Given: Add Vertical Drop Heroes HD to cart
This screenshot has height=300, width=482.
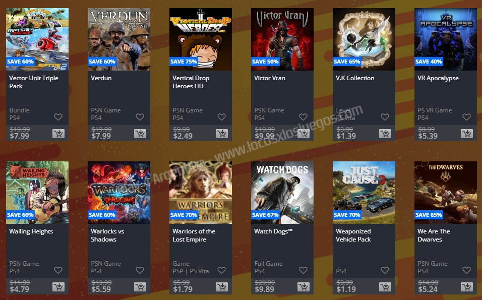Looking at the screenshot, I should [x=222, y=134].
